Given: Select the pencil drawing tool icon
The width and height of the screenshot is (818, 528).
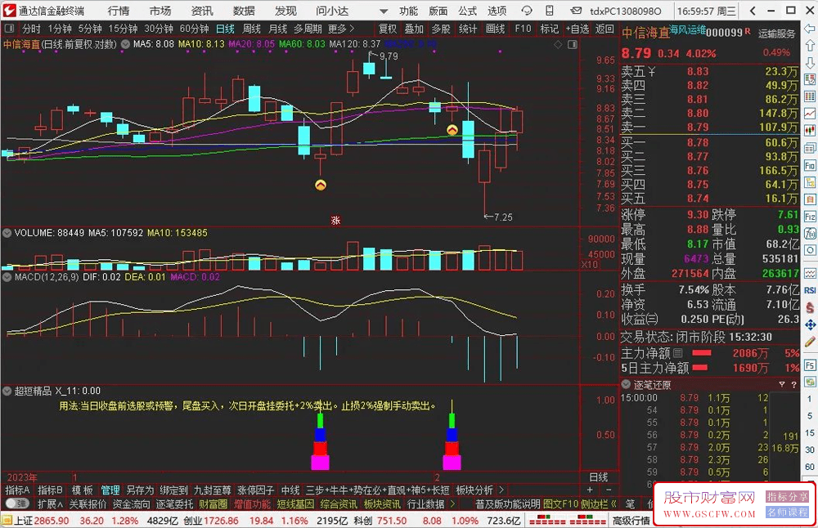Looking at the screenshot, I should tap(810, 342).
